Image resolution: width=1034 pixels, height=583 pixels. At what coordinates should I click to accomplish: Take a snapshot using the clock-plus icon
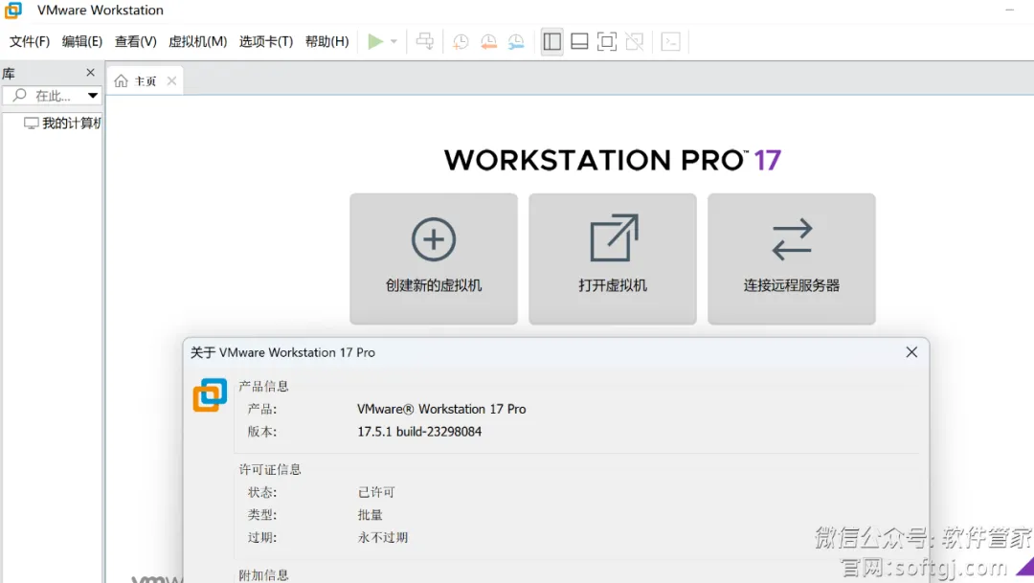[x=461, y=41]
